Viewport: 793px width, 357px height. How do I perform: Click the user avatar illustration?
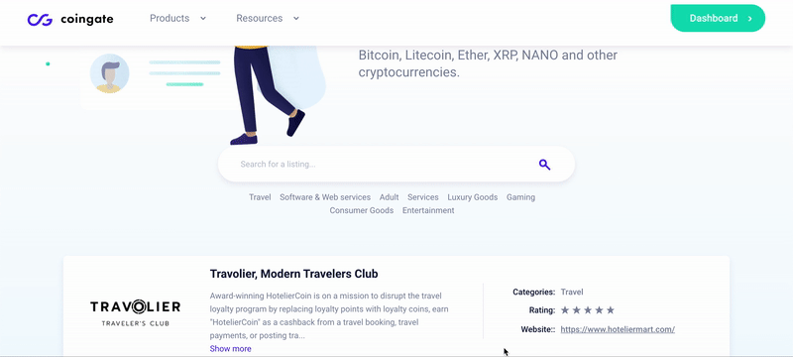(109, 73)
